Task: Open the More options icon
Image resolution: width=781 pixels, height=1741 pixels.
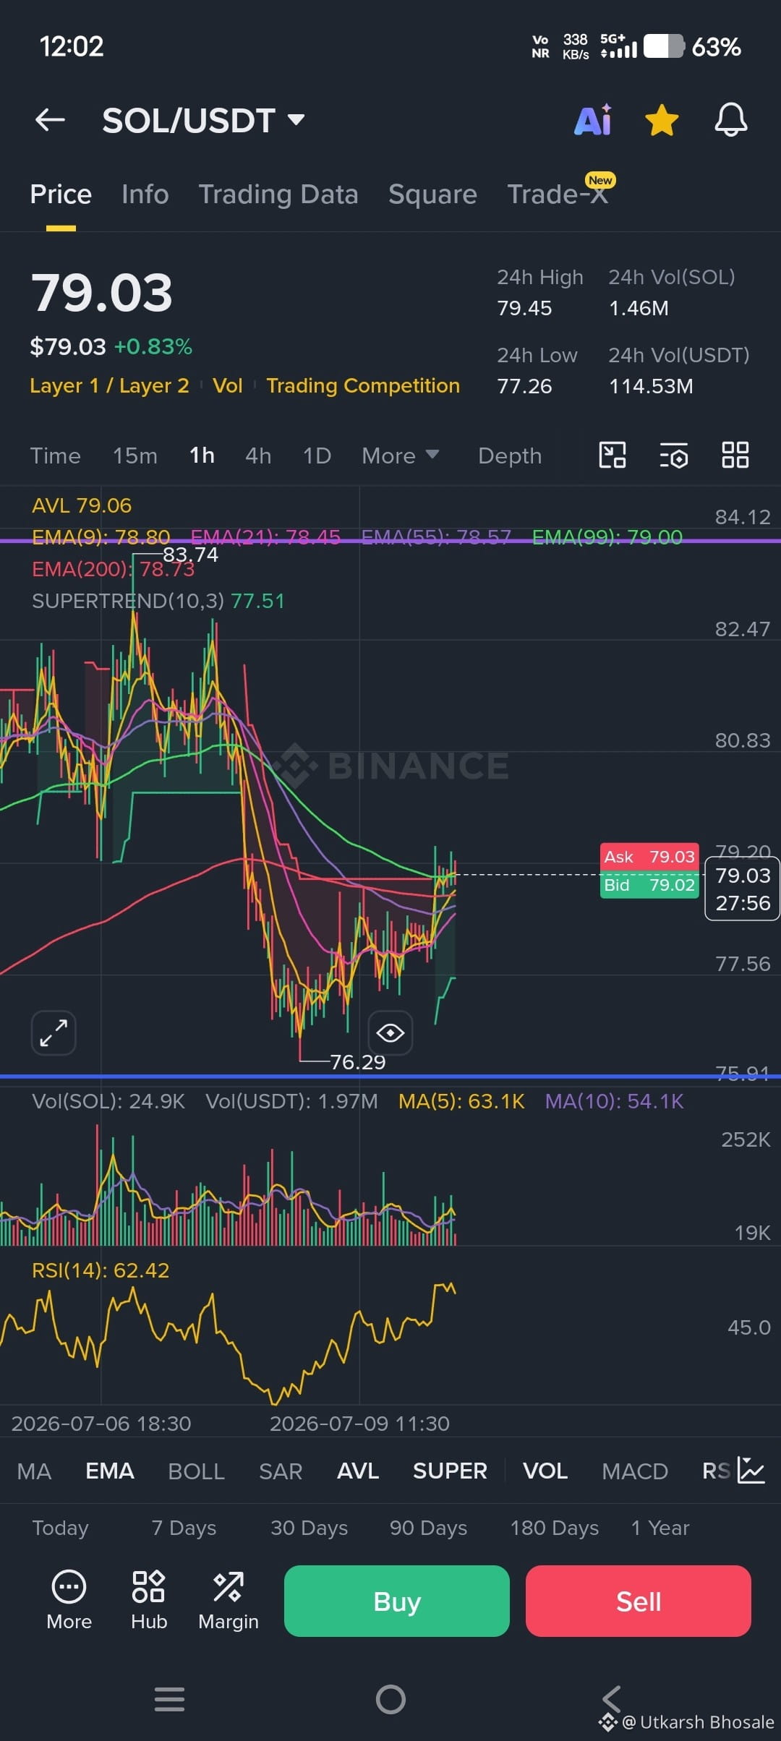Action: [x=69, y=1601]
